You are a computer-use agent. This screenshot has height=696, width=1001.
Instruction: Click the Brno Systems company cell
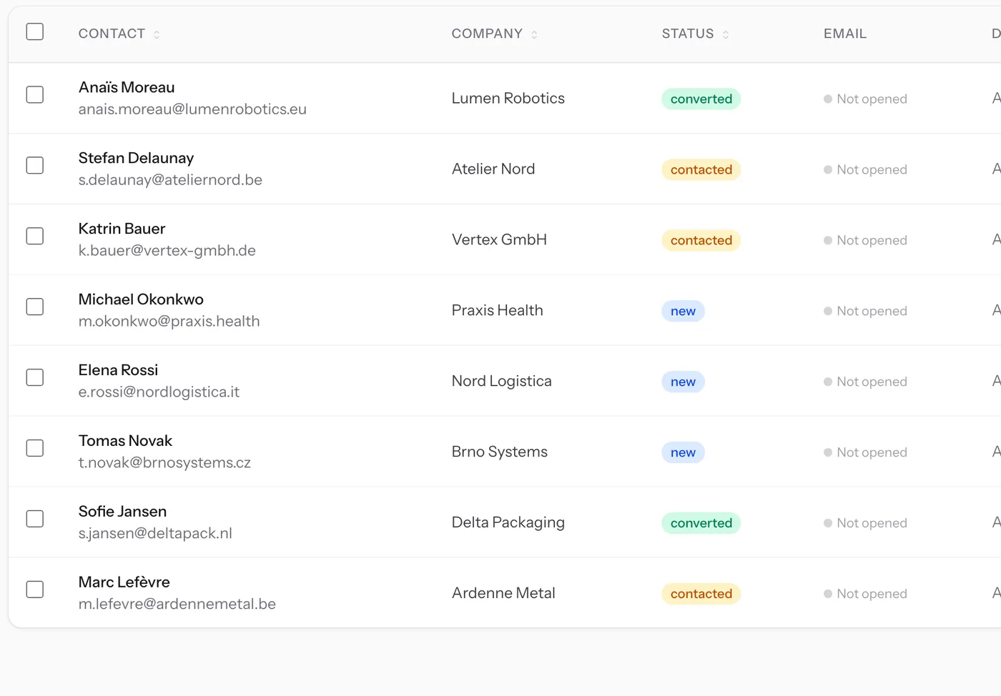[x=499, y=452]
